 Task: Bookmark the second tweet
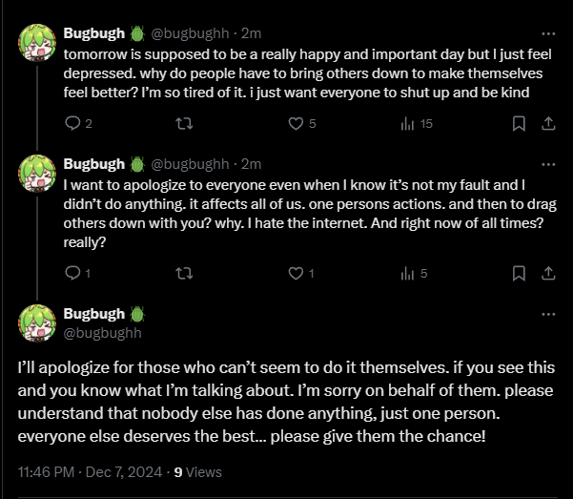coord(518,274)
